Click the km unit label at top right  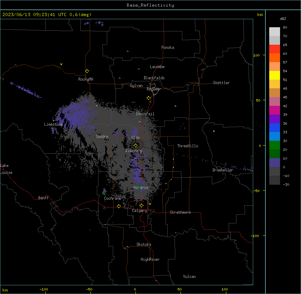pyautogui.click(x=260, y=15)
